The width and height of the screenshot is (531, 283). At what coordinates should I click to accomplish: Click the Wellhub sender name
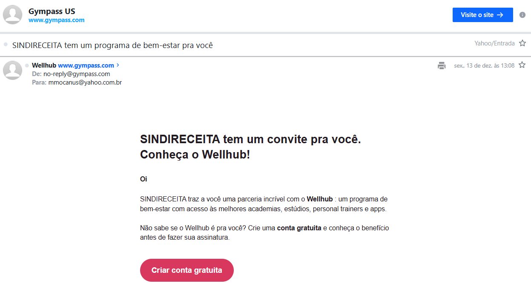tap(44, 65)
